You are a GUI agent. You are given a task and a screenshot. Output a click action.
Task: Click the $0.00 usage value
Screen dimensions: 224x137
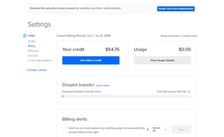[x=185, y=50]
